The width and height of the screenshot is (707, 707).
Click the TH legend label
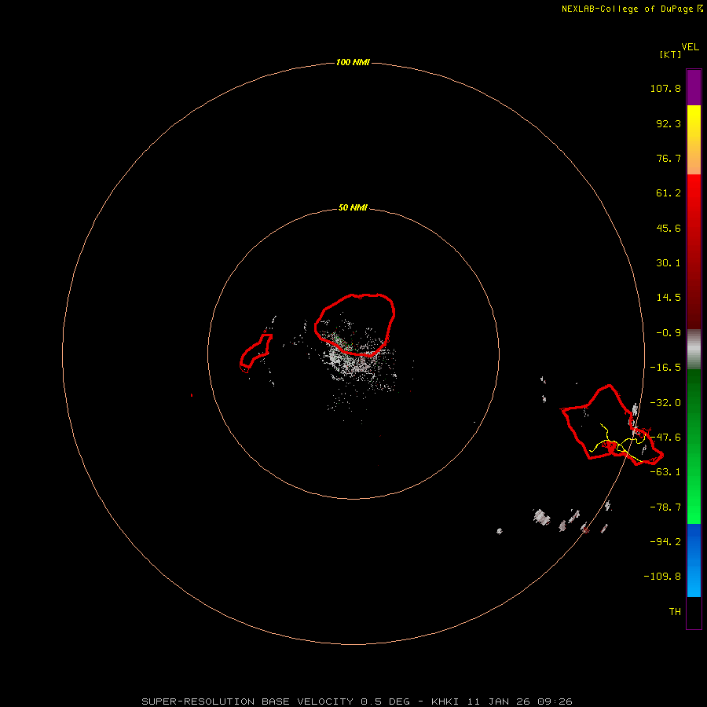675,611
